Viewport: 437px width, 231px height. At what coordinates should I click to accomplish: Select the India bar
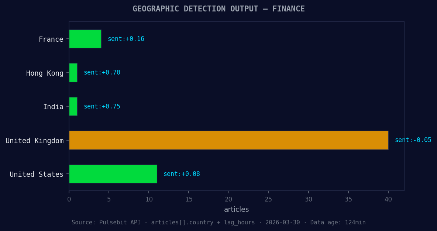click(x=73, y=106)
